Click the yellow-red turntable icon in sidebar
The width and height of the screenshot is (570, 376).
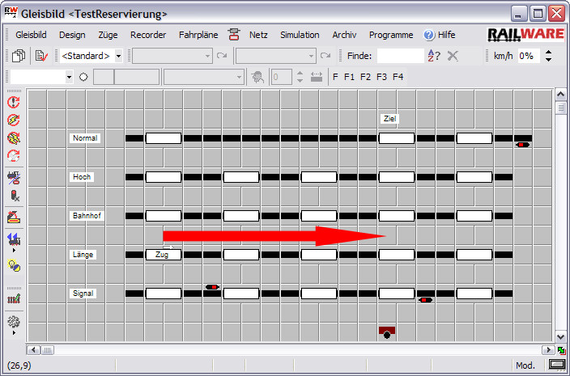(14, 217)
